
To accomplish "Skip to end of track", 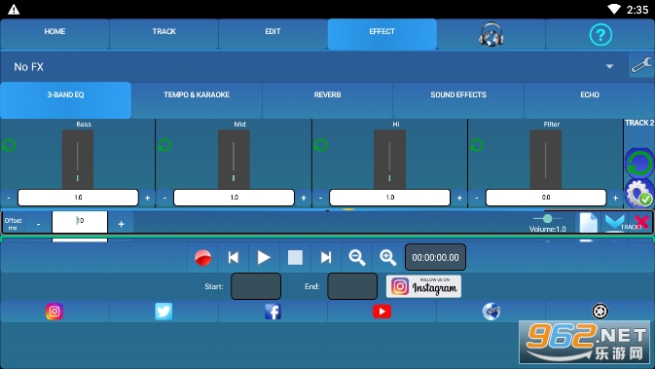I will (326, 257).
